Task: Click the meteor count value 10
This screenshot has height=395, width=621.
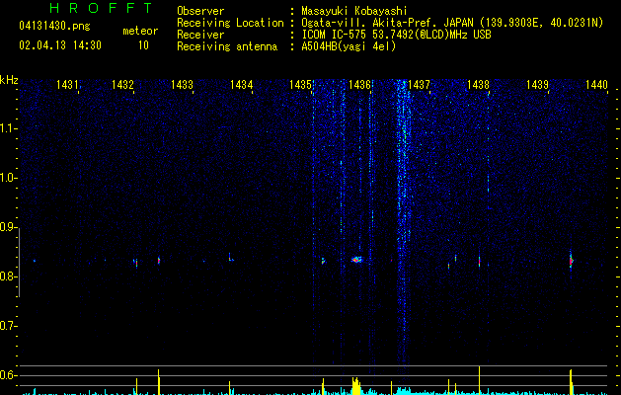Action: pos(143,45)
